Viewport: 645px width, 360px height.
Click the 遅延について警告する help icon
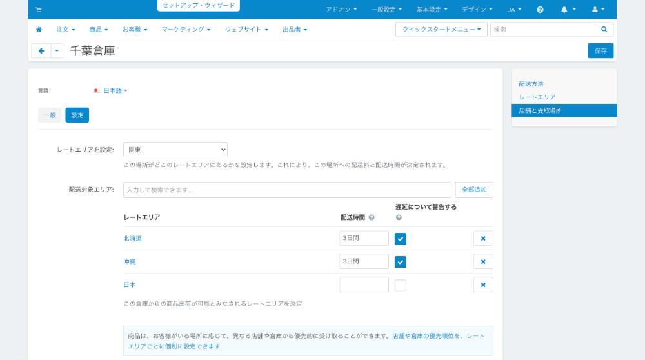click(399, 217)
